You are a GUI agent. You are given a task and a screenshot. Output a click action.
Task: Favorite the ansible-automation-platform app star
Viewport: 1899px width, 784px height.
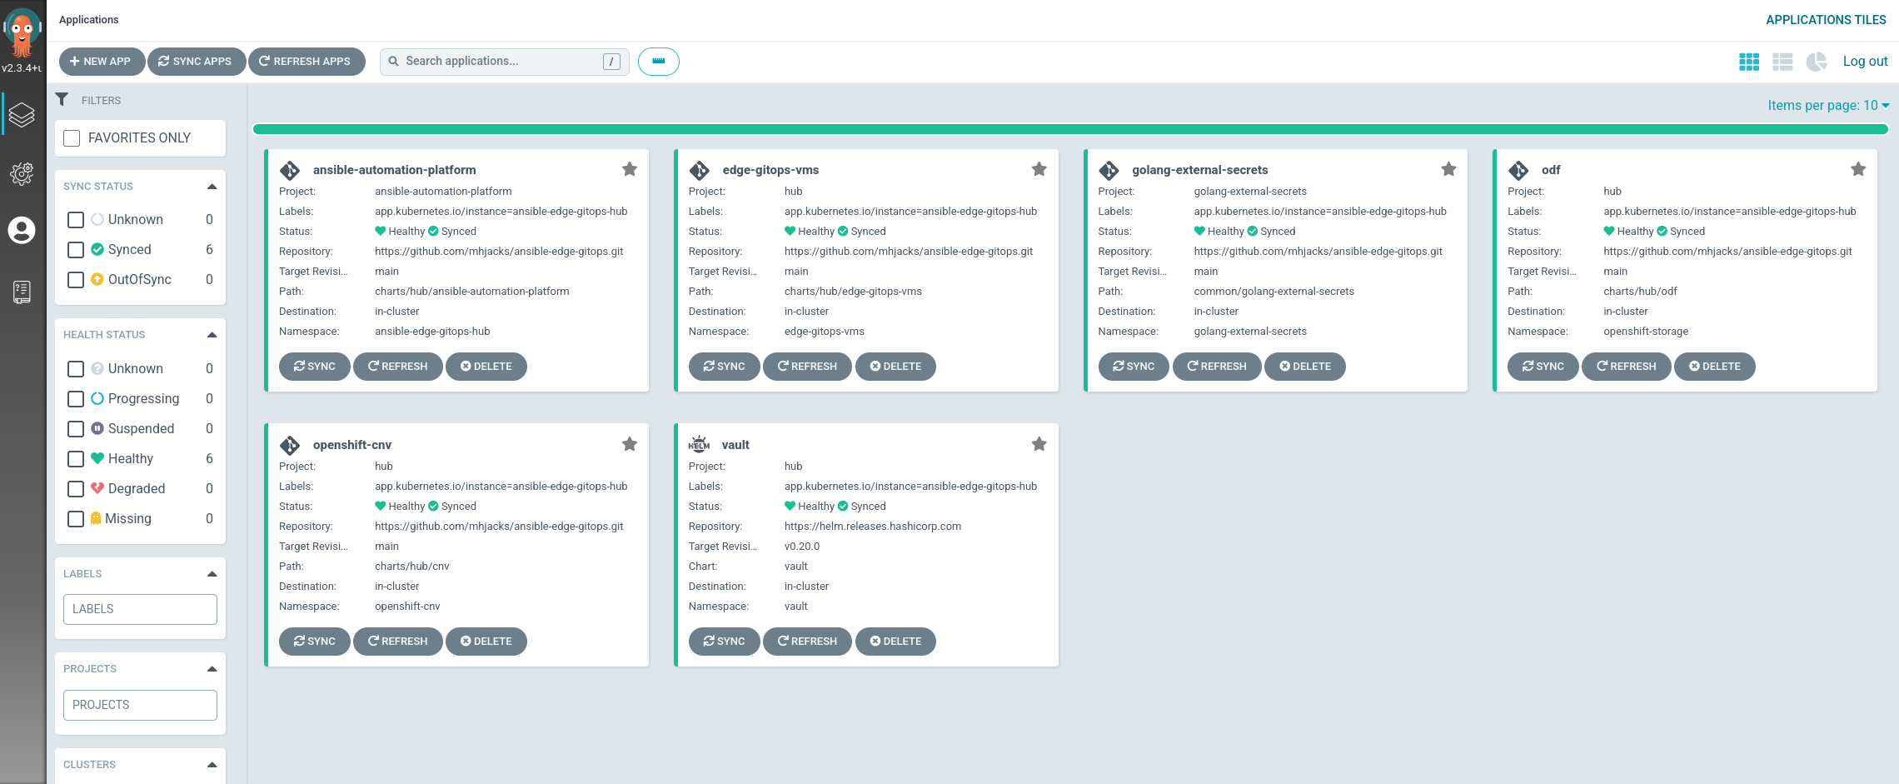click(x=630, y=169)
